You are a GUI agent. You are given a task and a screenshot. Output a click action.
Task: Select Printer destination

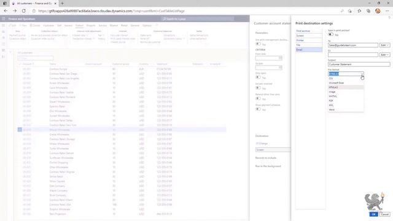click(x=309, y=41)
